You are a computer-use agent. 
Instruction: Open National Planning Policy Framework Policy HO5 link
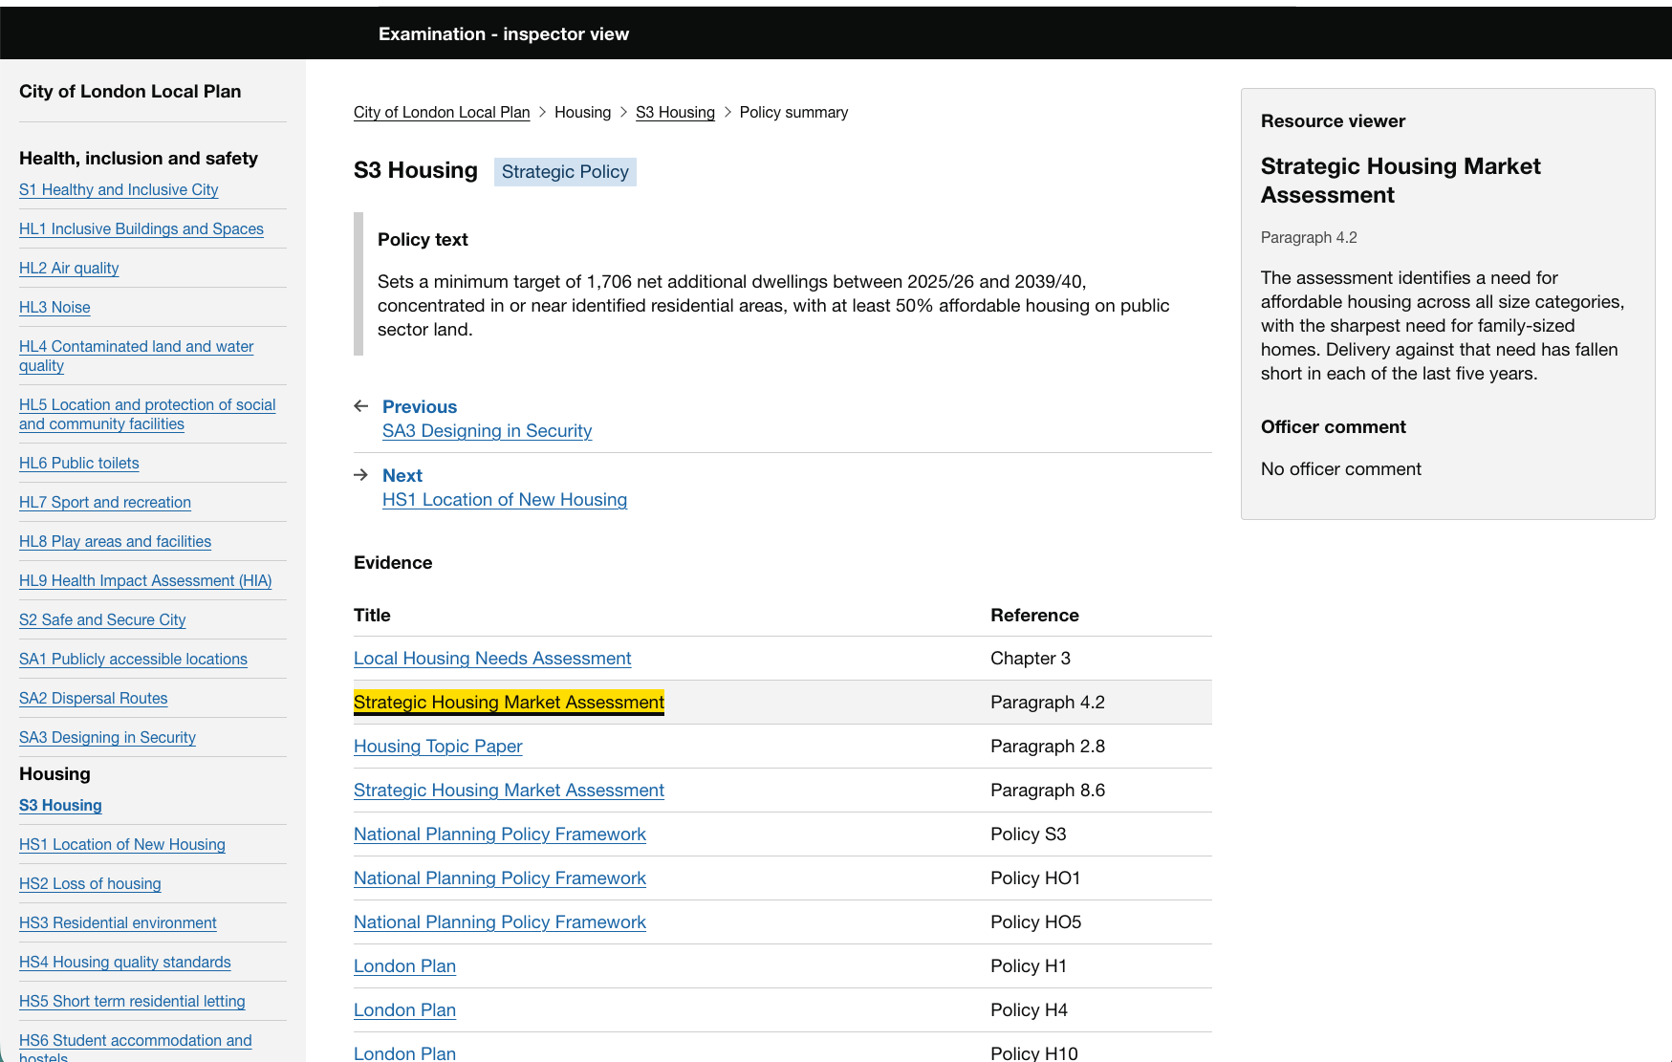(500, 922)
